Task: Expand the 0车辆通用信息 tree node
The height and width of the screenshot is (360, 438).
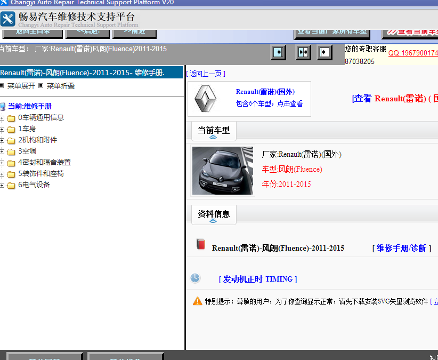Action: (2, 118)
